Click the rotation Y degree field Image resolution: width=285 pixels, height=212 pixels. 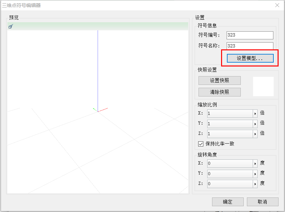[x=230, y=174]
